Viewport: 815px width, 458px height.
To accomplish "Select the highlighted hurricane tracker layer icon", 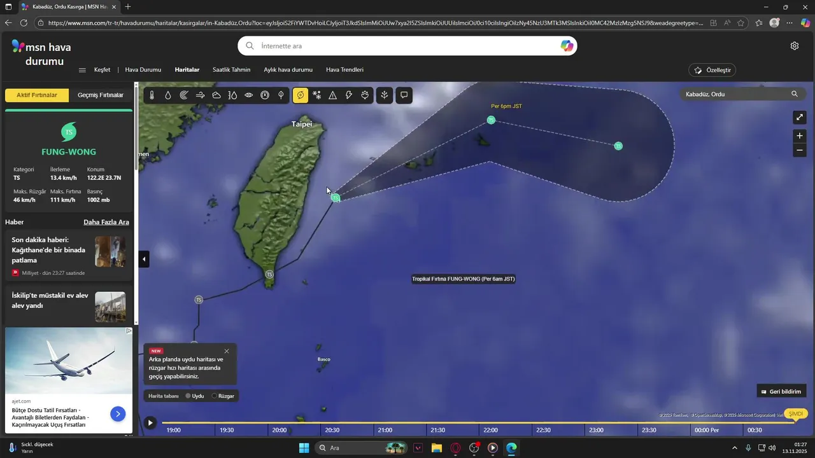I will [x=301, y=95].
